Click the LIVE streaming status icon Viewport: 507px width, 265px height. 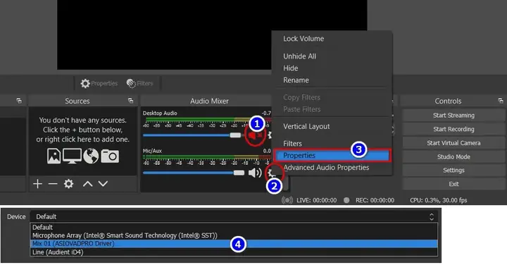tap(287, 200)
